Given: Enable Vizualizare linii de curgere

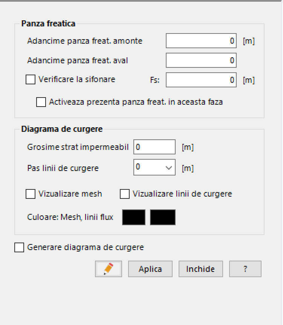Looking at the screenshot, I should point(125,194).
